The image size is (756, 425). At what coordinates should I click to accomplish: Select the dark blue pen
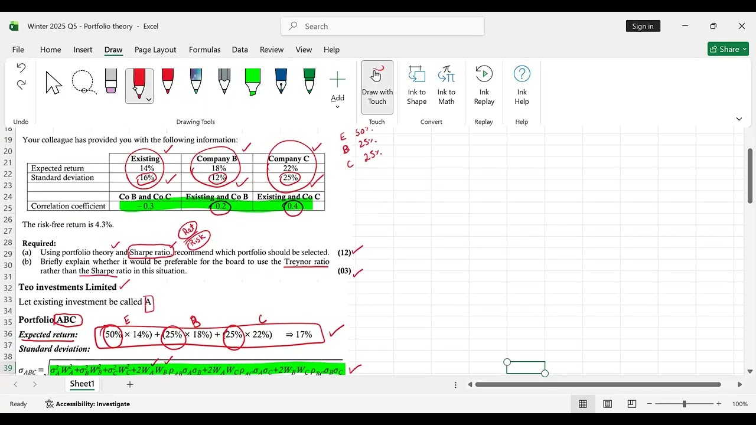[281, 81]
